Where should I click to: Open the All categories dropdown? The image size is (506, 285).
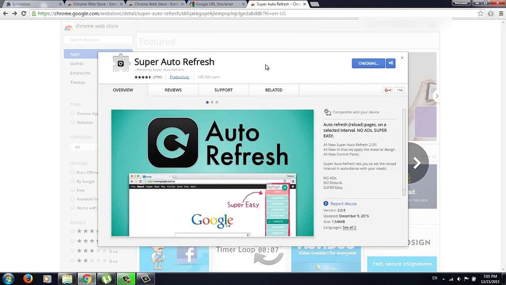pyautogui.click(x=84, y=147)
